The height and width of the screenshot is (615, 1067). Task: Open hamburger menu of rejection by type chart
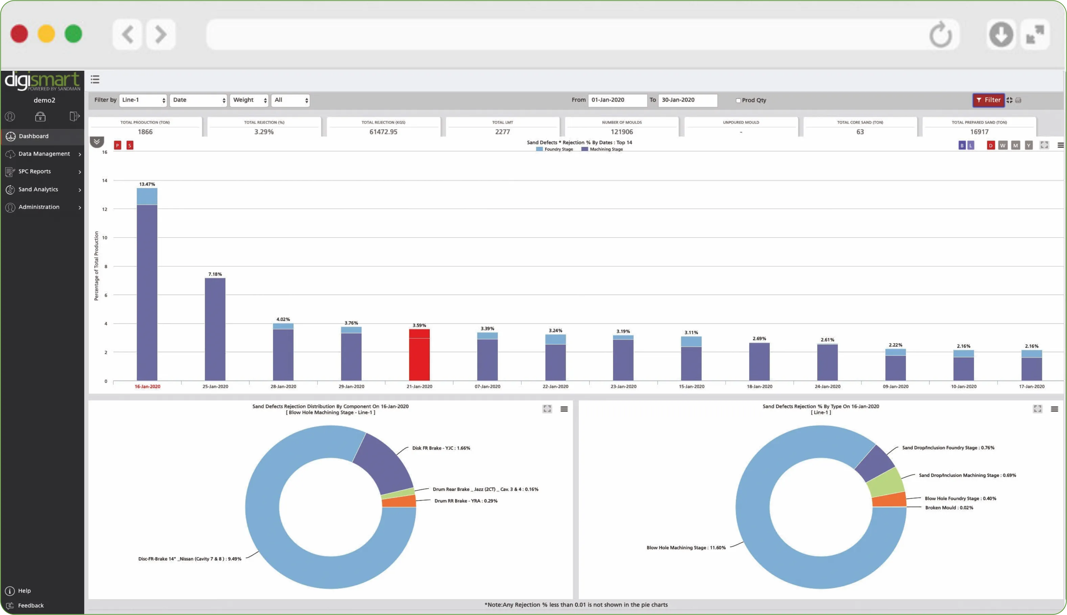click(1054, 409)
